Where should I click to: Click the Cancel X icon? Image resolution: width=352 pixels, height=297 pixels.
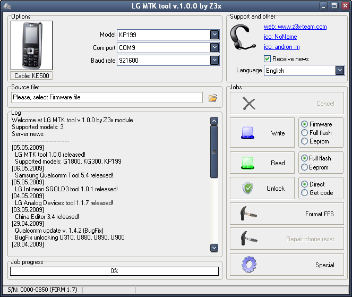tap(249, 104)
